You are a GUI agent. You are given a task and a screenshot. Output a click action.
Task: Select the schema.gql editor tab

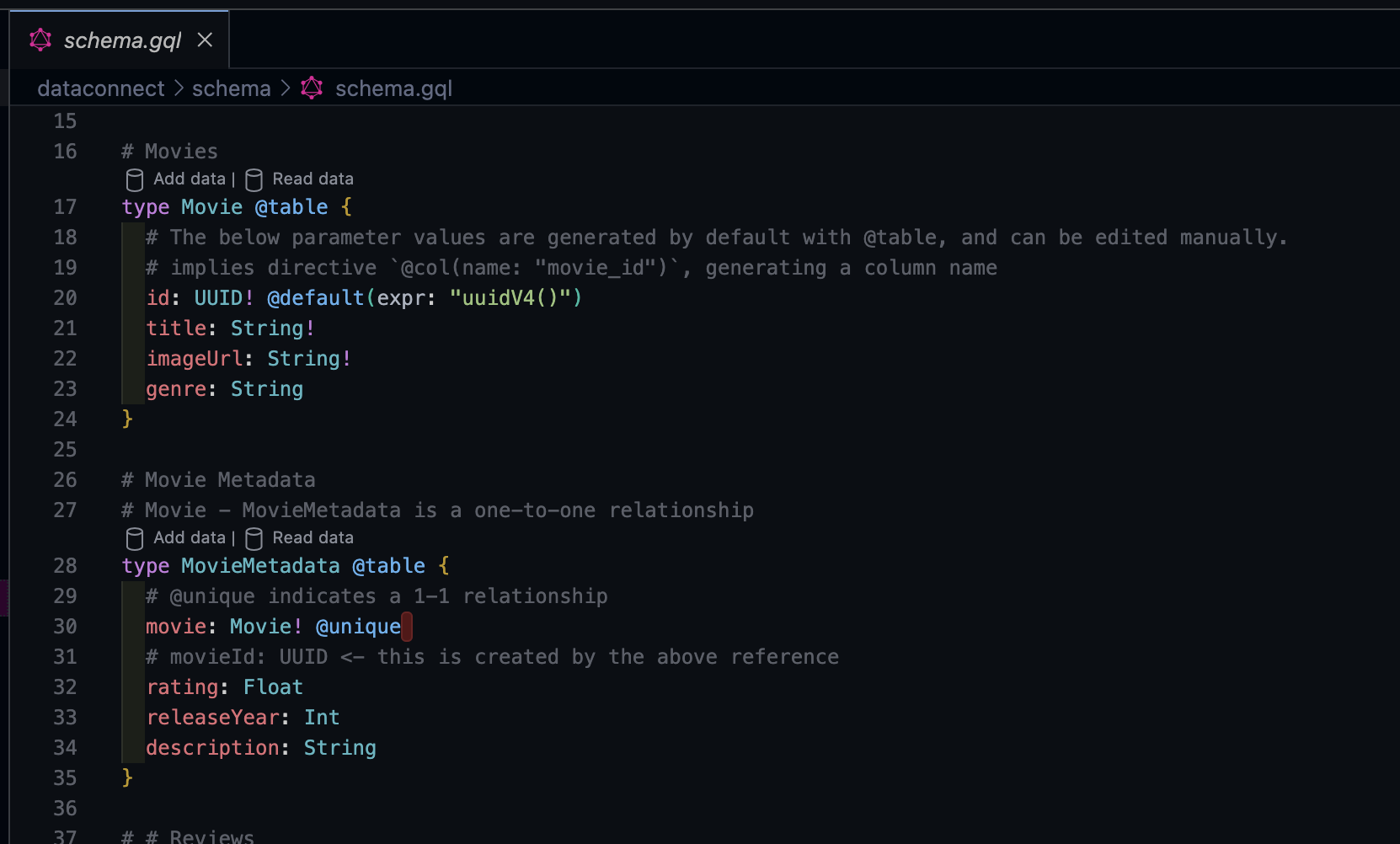click(x=119, y=40)
